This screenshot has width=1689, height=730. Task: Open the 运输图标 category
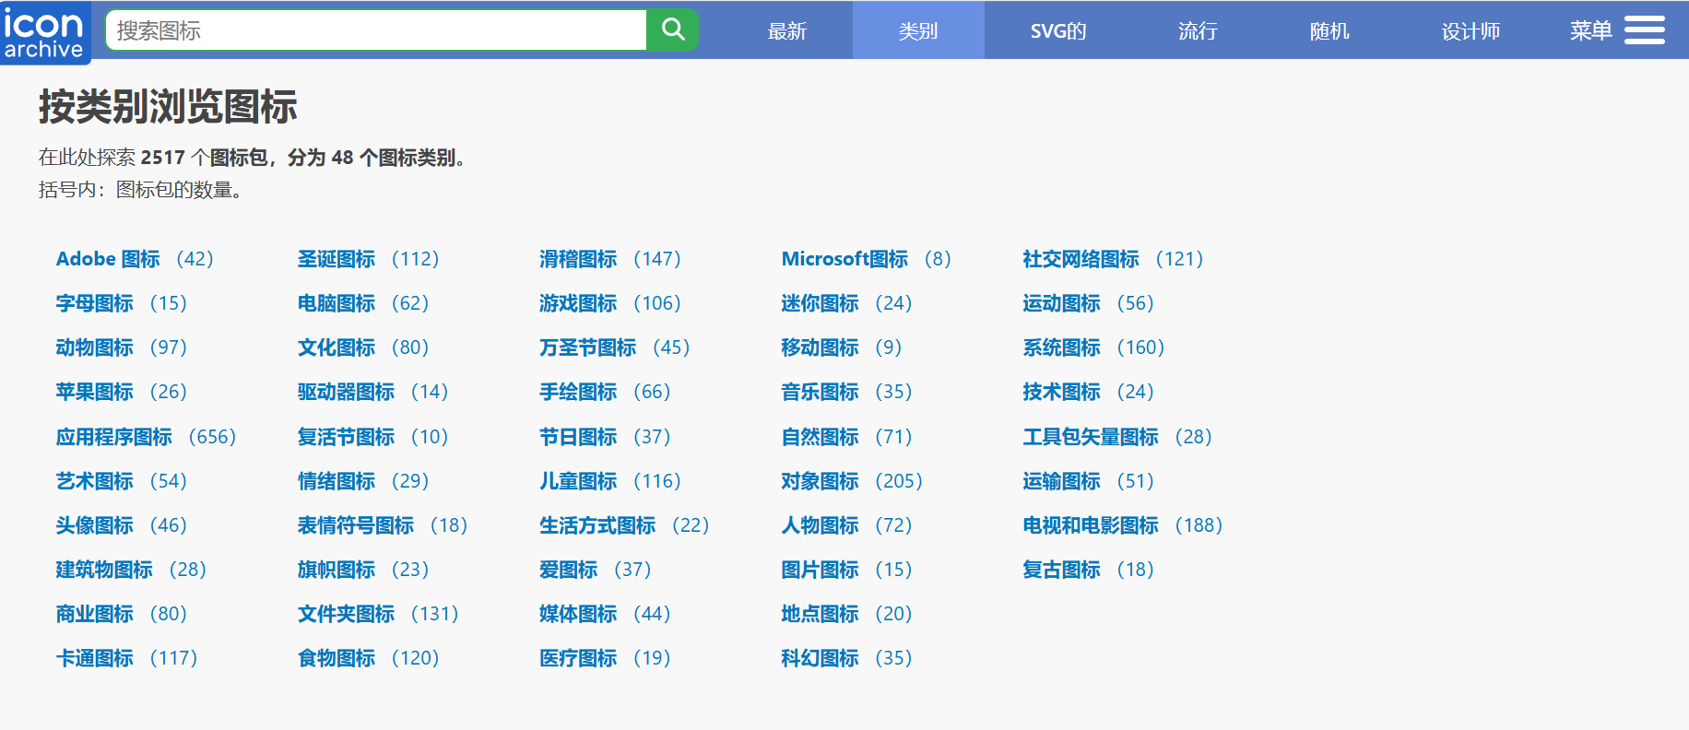point(1061,481)
